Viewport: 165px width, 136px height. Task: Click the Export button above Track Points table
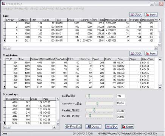pos(151,53)
